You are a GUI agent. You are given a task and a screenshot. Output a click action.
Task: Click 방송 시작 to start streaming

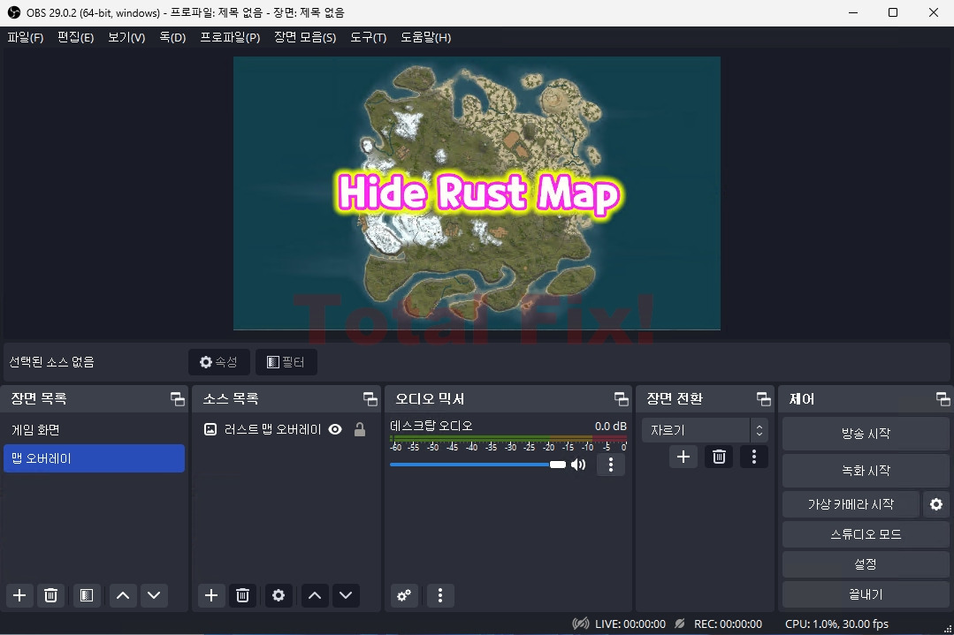pyautogui.click(x=866, y=434)
